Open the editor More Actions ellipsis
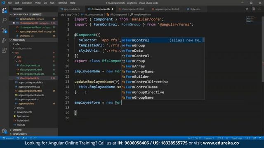Viewport: 264px width, 148px height. click(259, 9)
